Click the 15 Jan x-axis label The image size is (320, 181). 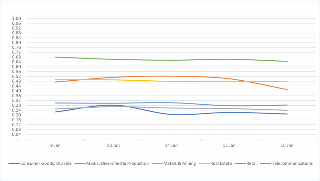(x=229, y=145)
